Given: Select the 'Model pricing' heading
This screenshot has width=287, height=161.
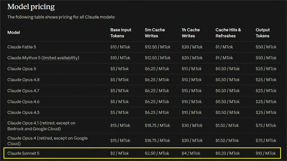Looking at the screenshot, I should (31, 7).
